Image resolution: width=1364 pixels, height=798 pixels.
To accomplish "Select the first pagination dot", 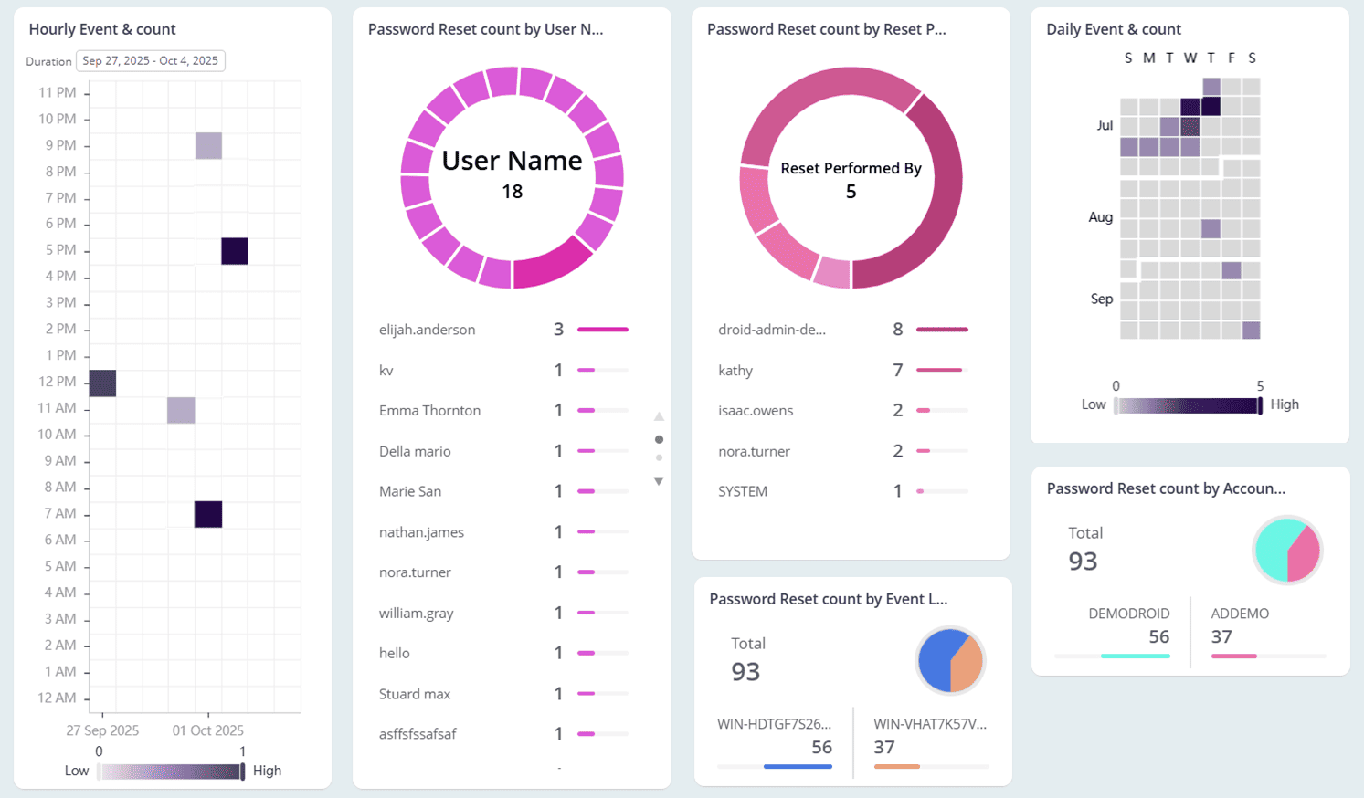I will [659, 439].
